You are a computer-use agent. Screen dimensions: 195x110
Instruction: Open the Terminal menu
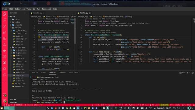point(46,9)
